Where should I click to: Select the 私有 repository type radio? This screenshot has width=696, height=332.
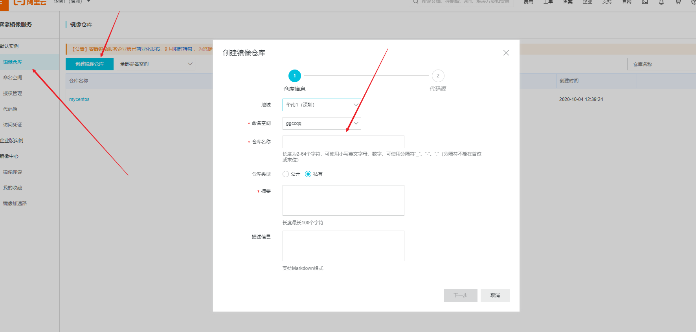[308, 174]
